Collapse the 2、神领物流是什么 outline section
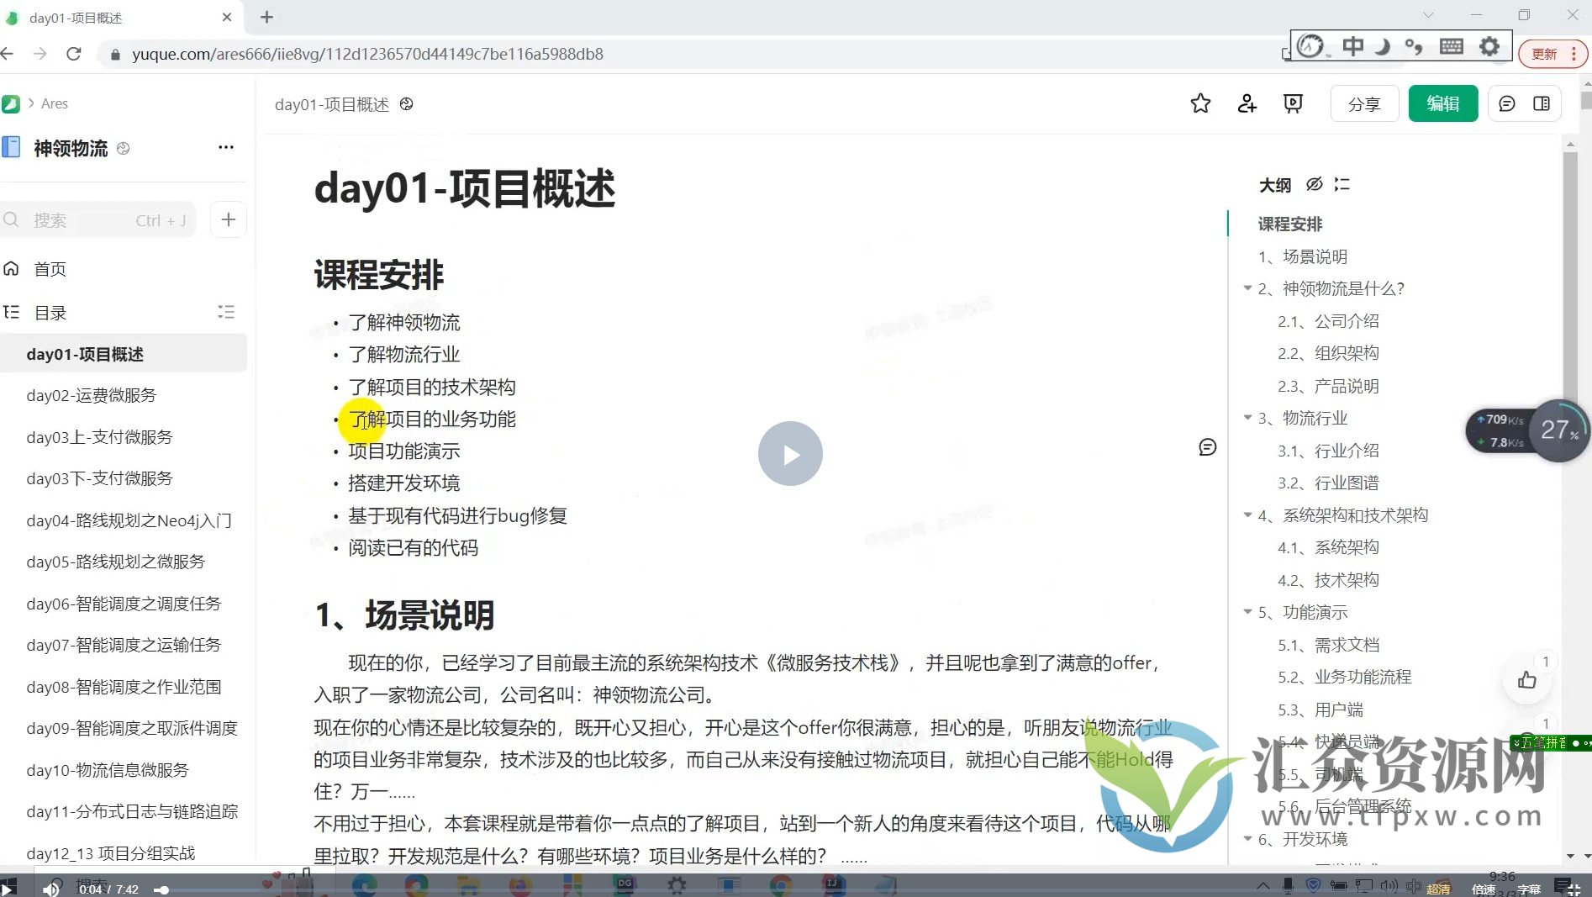 [x=1247, y=288]
